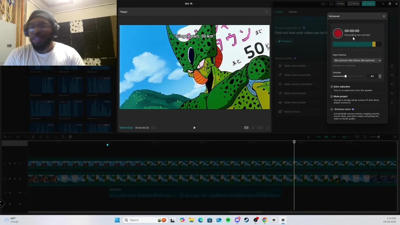The width and height of the screenshot is (400, 225).
Task: Enable the Echo reduction checkbox
Action: (x=332, y=87)
